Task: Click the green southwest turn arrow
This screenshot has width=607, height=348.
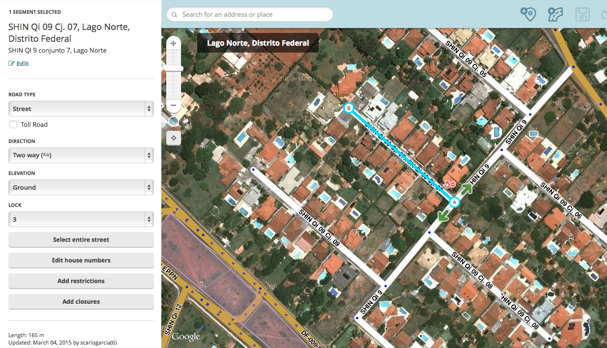Action: tap(443, 215)
